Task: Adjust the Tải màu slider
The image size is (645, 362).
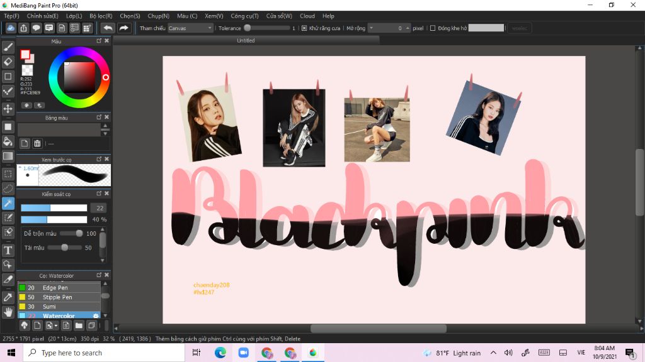Action: [64, 248]
